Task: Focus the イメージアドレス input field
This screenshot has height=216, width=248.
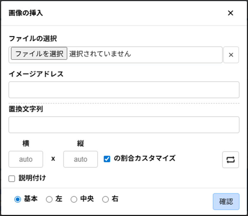Action: coord(124,90)
